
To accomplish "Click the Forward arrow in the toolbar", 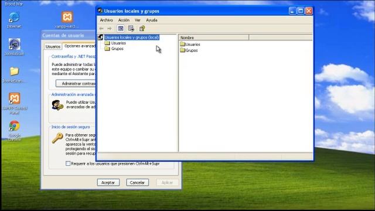I will (110, 29).
